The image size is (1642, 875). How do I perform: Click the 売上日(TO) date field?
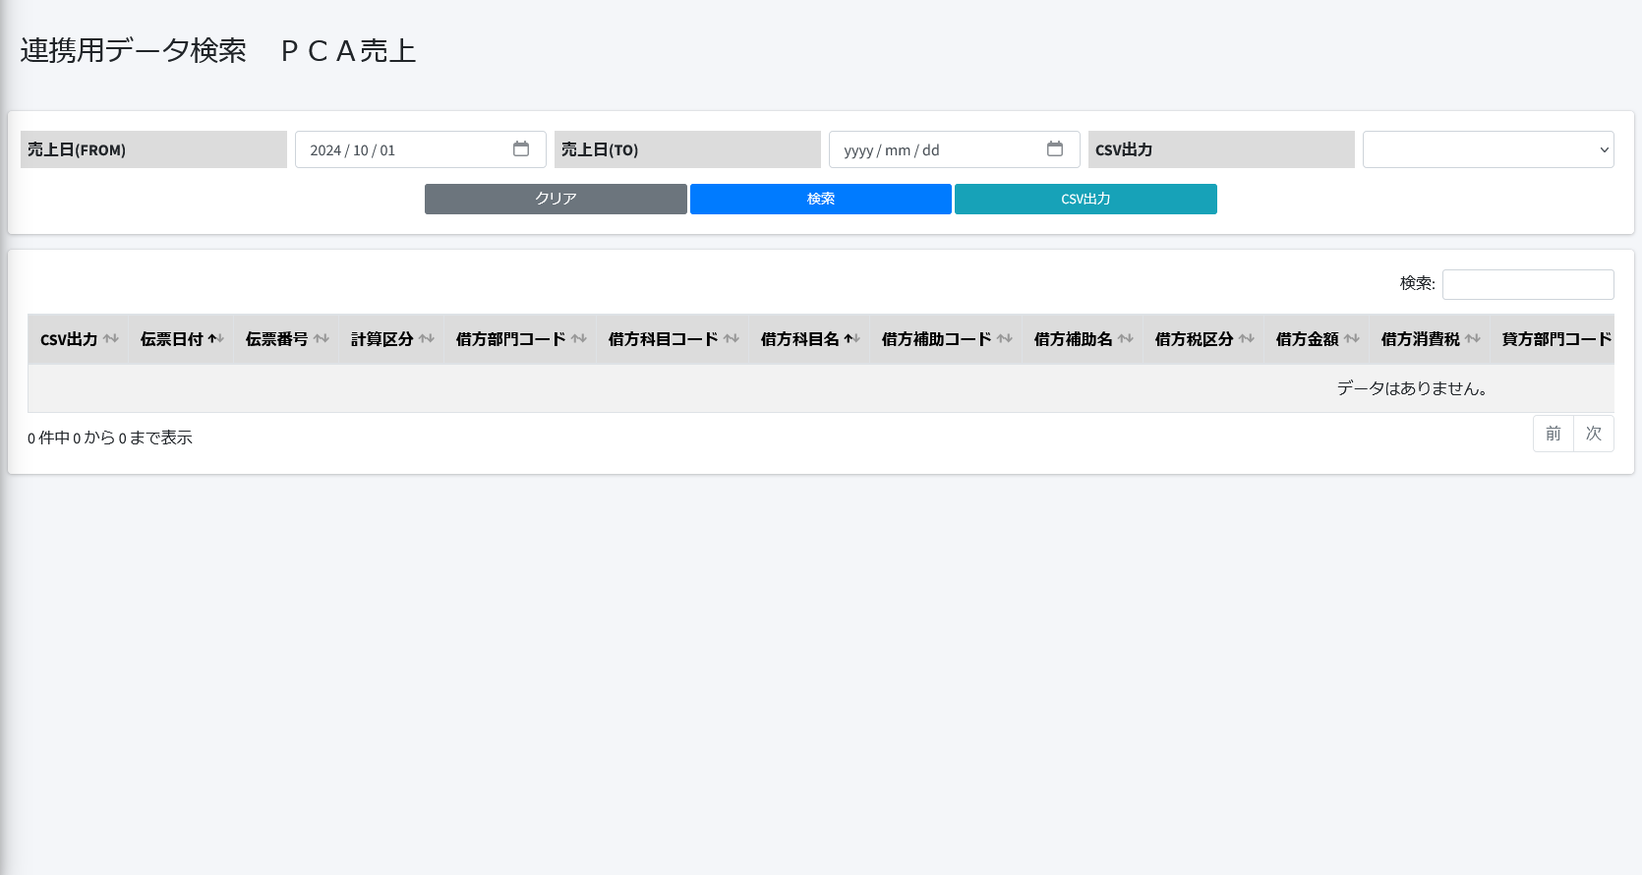pyautogui.click(x=954, y=149)
